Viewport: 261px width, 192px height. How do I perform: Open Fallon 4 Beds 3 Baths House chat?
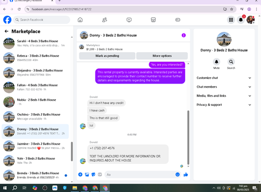(x=35, y=87)
